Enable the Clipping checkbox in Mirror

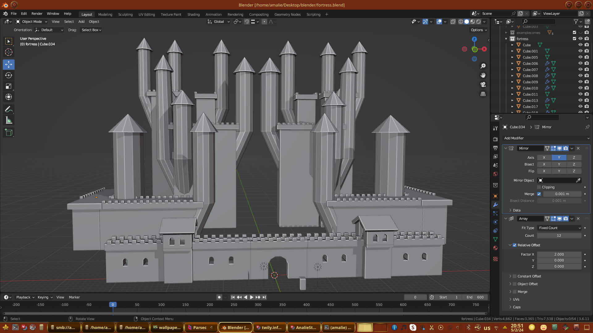(x=539, y=187)
